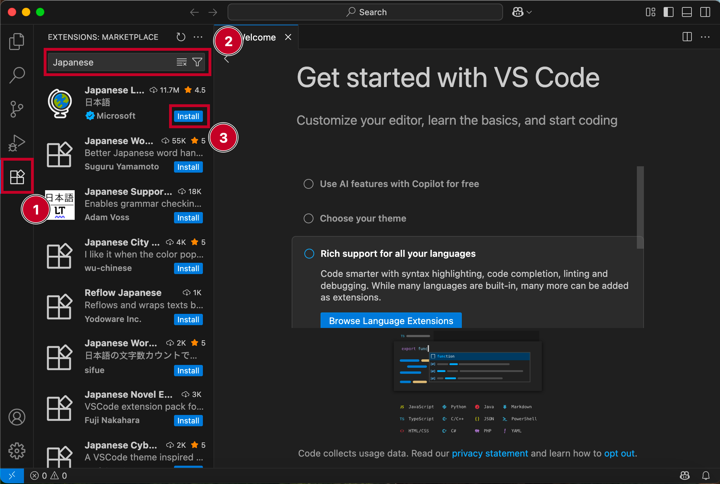Open the Accounts menu icon
720x484 pixels.
[17, 417]
